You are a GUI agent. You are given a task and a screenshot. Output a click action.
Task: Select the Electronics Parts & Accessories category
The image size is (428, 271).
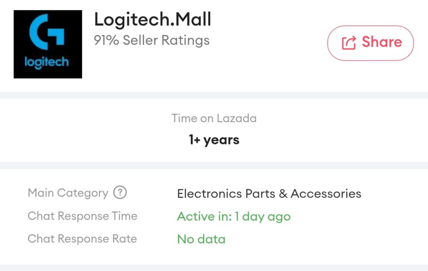(269, 194)
